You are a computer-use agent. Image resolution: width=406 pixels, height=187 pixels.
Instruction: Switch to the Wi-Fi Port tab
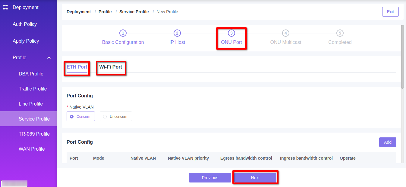click(111, 67)
